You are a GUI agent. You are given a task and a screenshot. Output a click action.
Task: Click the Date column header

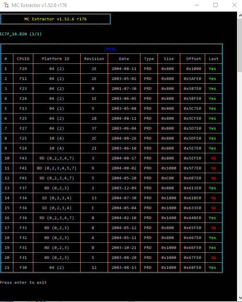coord(124,59)
